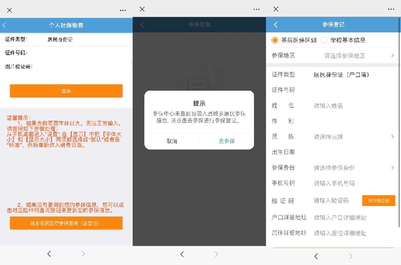This screenshot has height=265, width=401.
Task: Click 去参保 in the 提示 dialog
Action: click(x=227, y=141)
